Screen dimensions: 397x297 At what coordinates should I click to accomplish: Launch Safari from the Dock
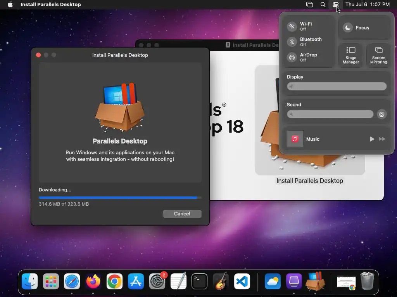click(x=72, y=282)
